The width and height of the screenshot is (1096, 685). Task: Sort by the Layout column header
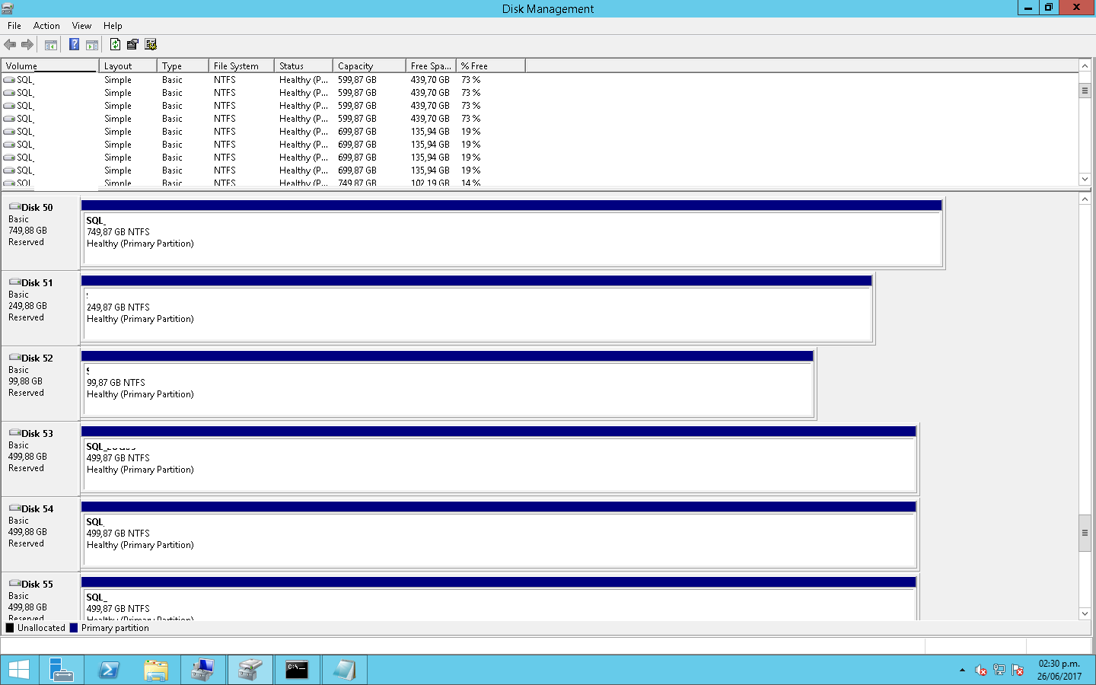click(x=128, y=66)
